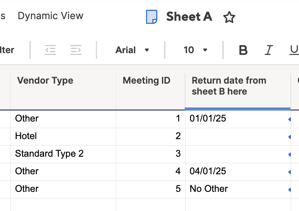The width and height of the screenshot is (299, 211).
Task: Click the sheet icon beside Sheet A title
Action: click(151, 17)
